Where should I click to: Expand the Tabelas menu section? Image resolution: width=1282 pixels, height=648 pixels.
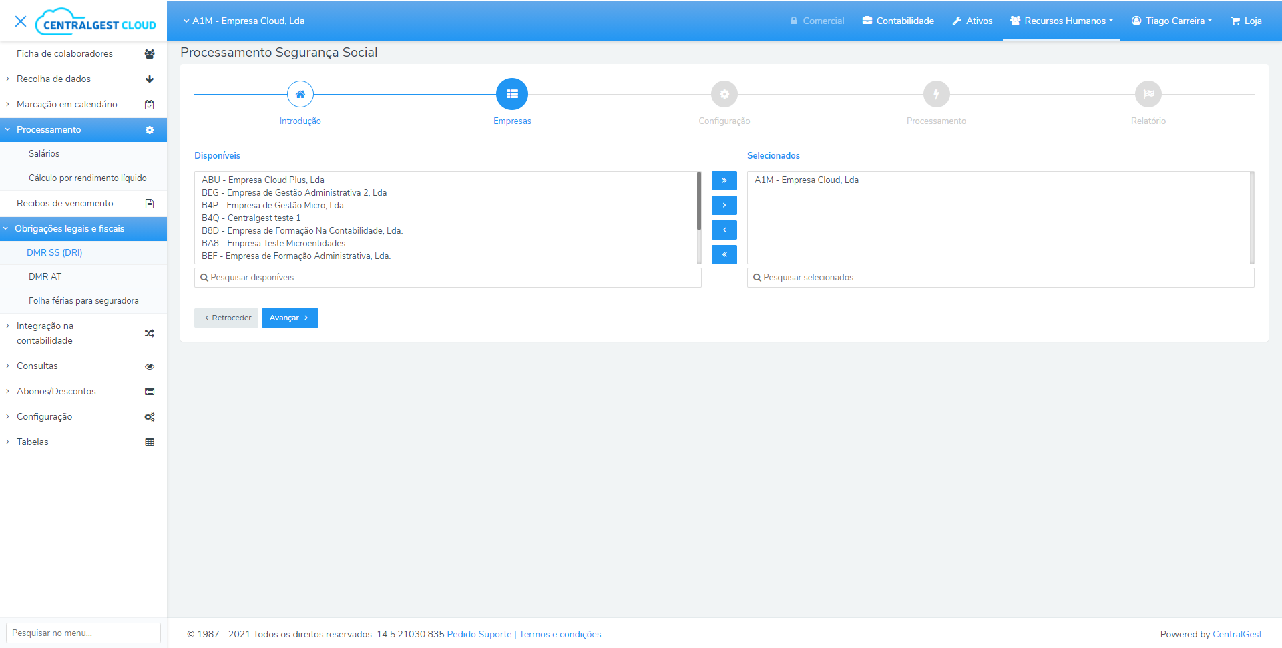[x=33, y=442]
